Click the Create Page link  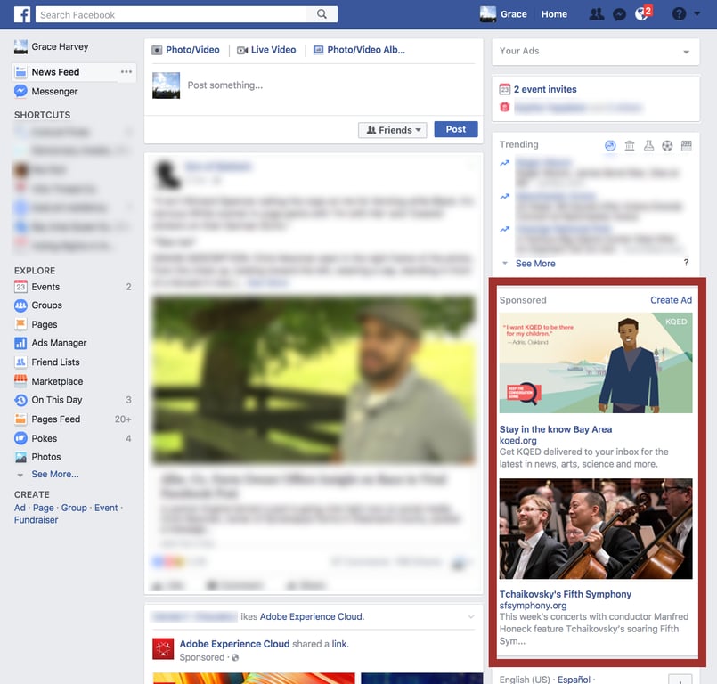click(44, 508)
